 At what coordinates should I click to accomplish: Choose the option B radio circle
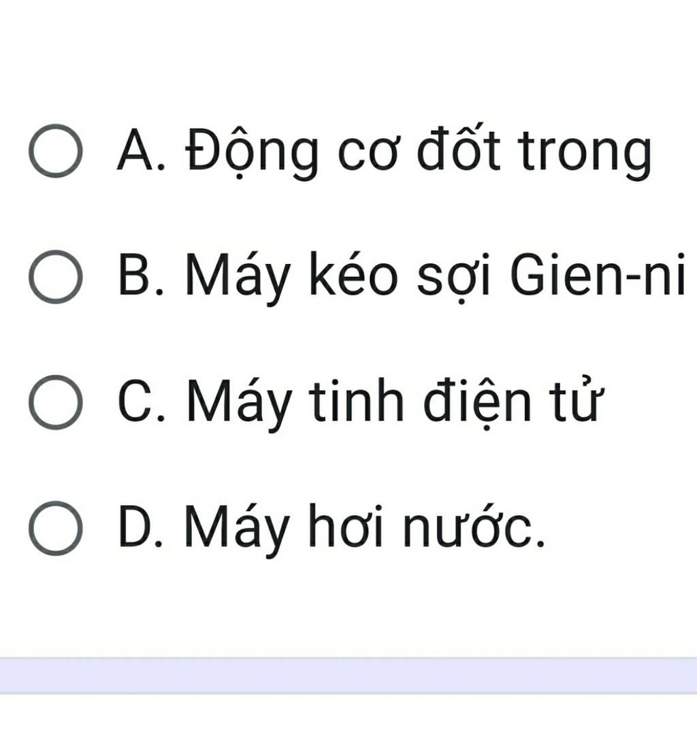pos(56,277)
